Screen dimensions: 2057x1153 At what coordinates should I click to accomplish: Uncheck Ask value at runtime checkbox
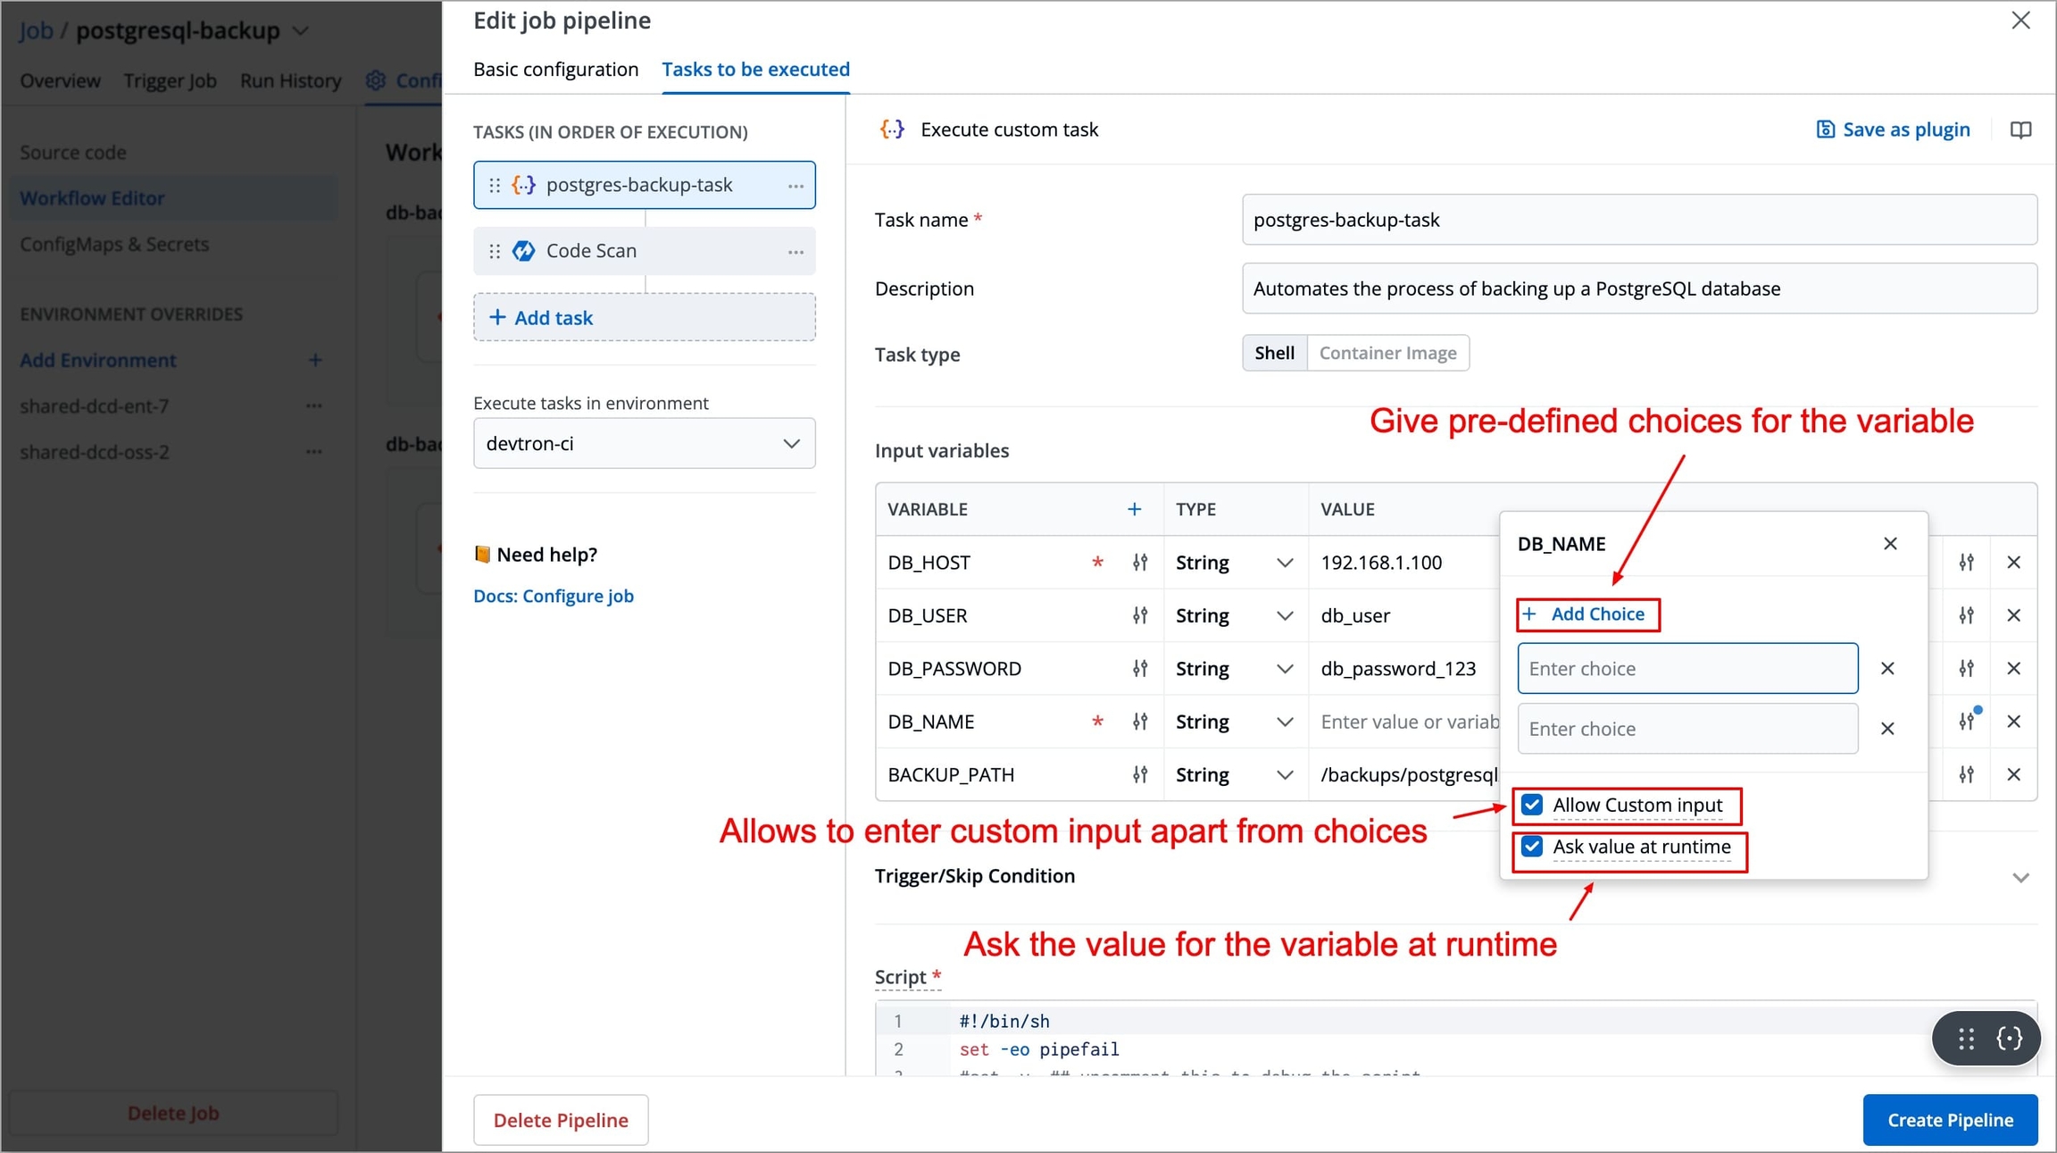point(1532,847)
